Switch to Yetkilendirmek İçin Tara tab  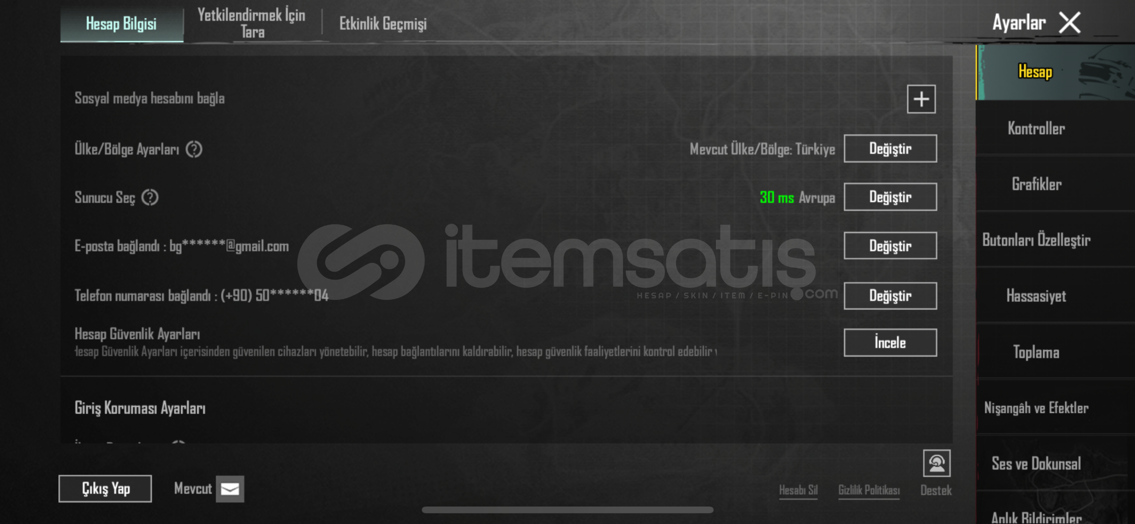tap(252, 23)
